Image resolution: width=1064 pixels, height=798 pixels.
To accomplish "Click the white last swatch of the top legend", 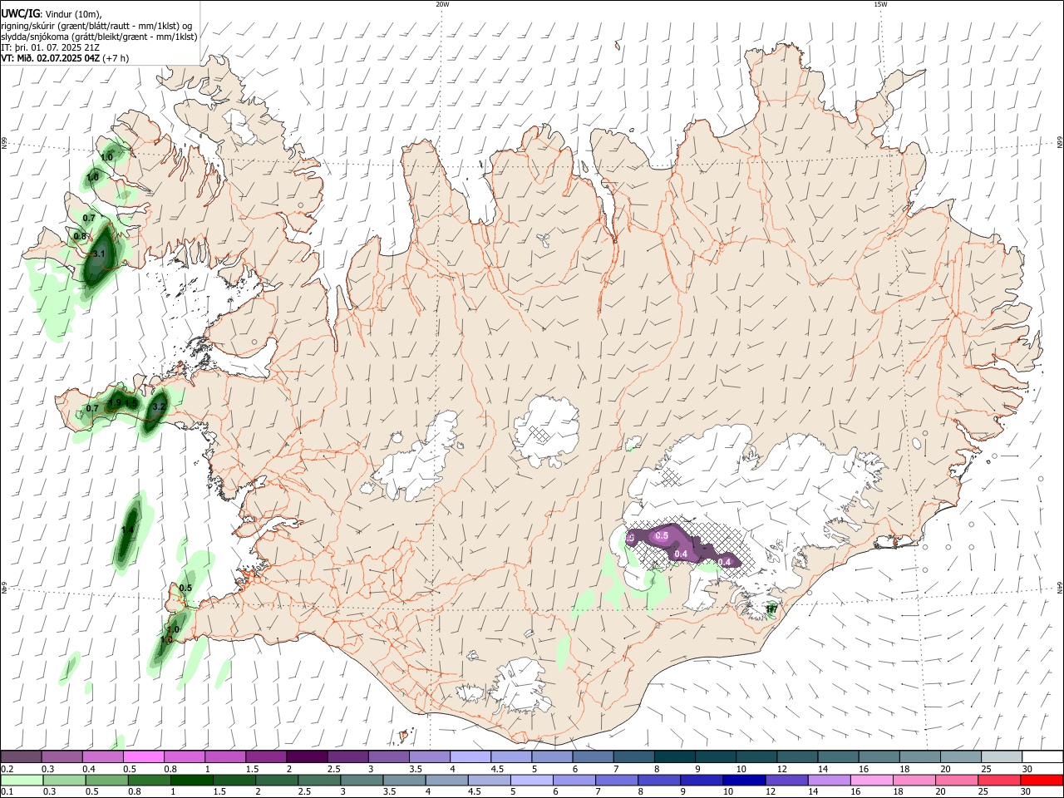I will (1042, 757).
